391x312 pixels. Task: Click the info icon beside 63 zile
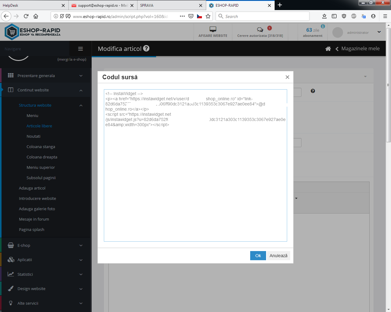[x=323, y=27]
